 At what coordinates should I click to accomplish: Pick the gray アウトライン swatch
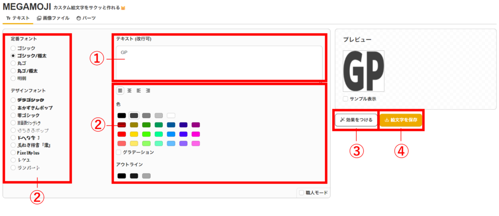click(146, 176)
